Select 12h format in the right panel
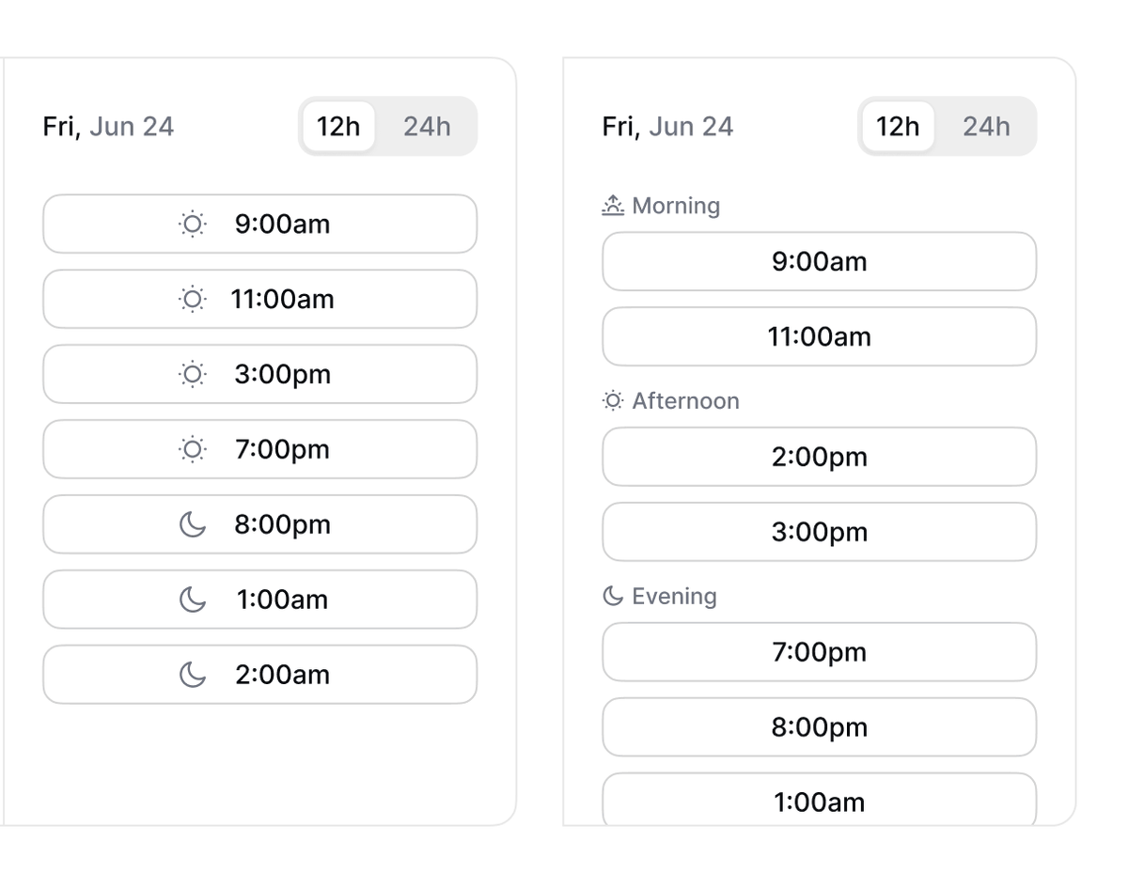This screenshot has height=888, width=1128. [898, 126]
